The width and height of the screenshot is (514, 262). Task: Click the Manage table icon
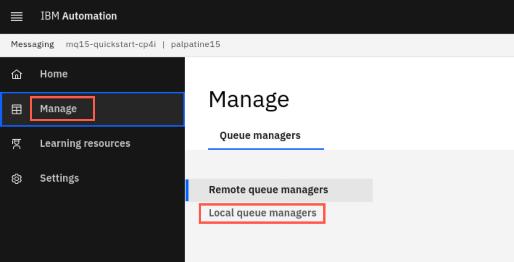(17, 109)
